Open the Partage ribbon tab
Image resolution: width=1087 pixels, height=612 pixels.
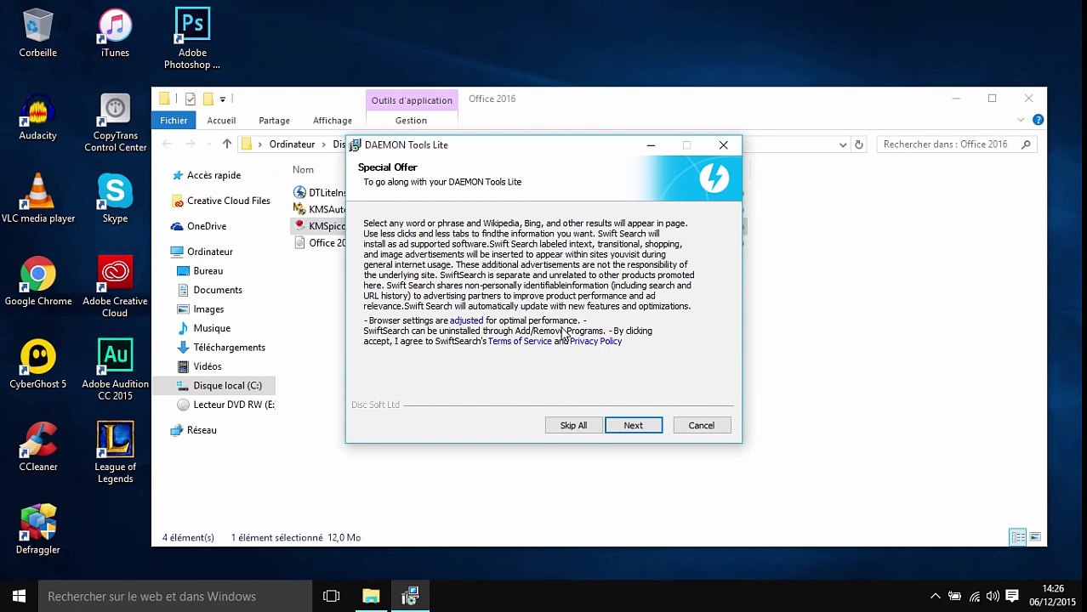pyautogui.click(x=274, y=120)
